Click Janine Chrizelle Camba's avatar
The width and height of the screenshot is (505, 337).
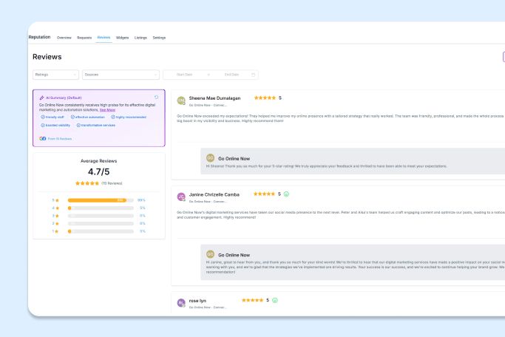181,197
